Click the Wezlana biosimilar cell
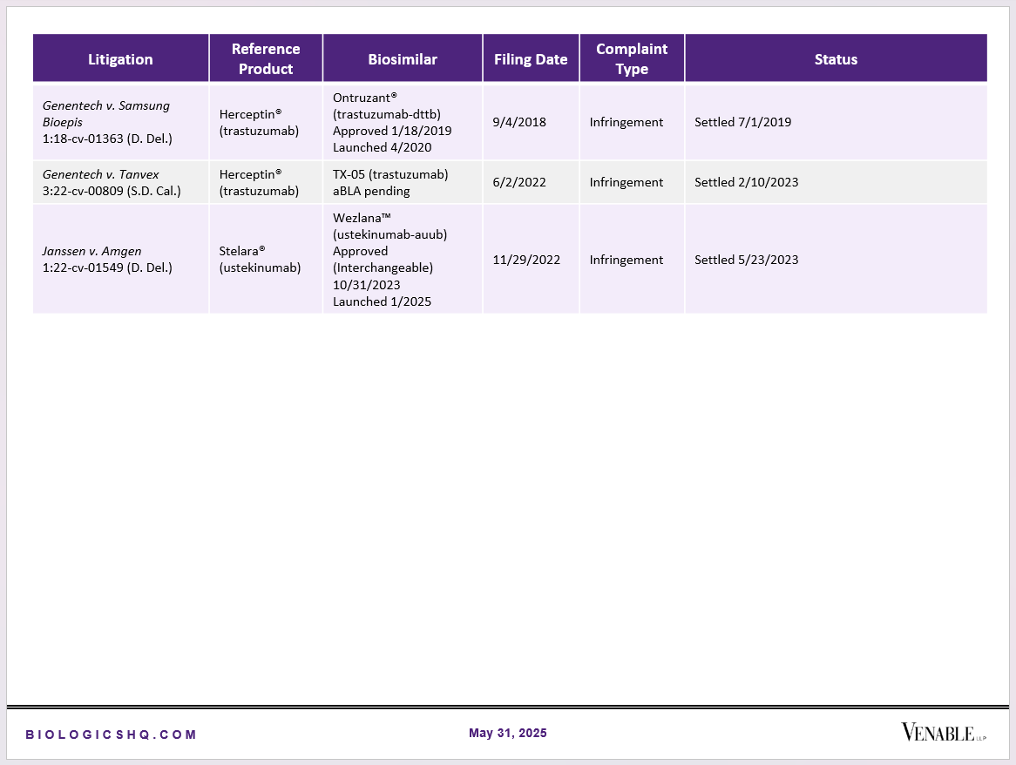 (x=403, y=259)
